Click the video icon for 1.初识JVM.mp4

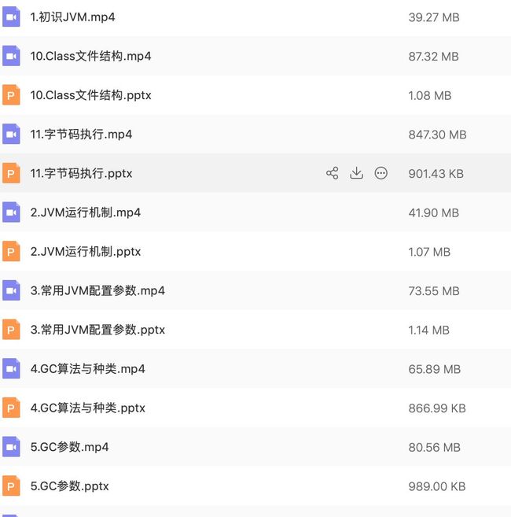coord(11,17)
